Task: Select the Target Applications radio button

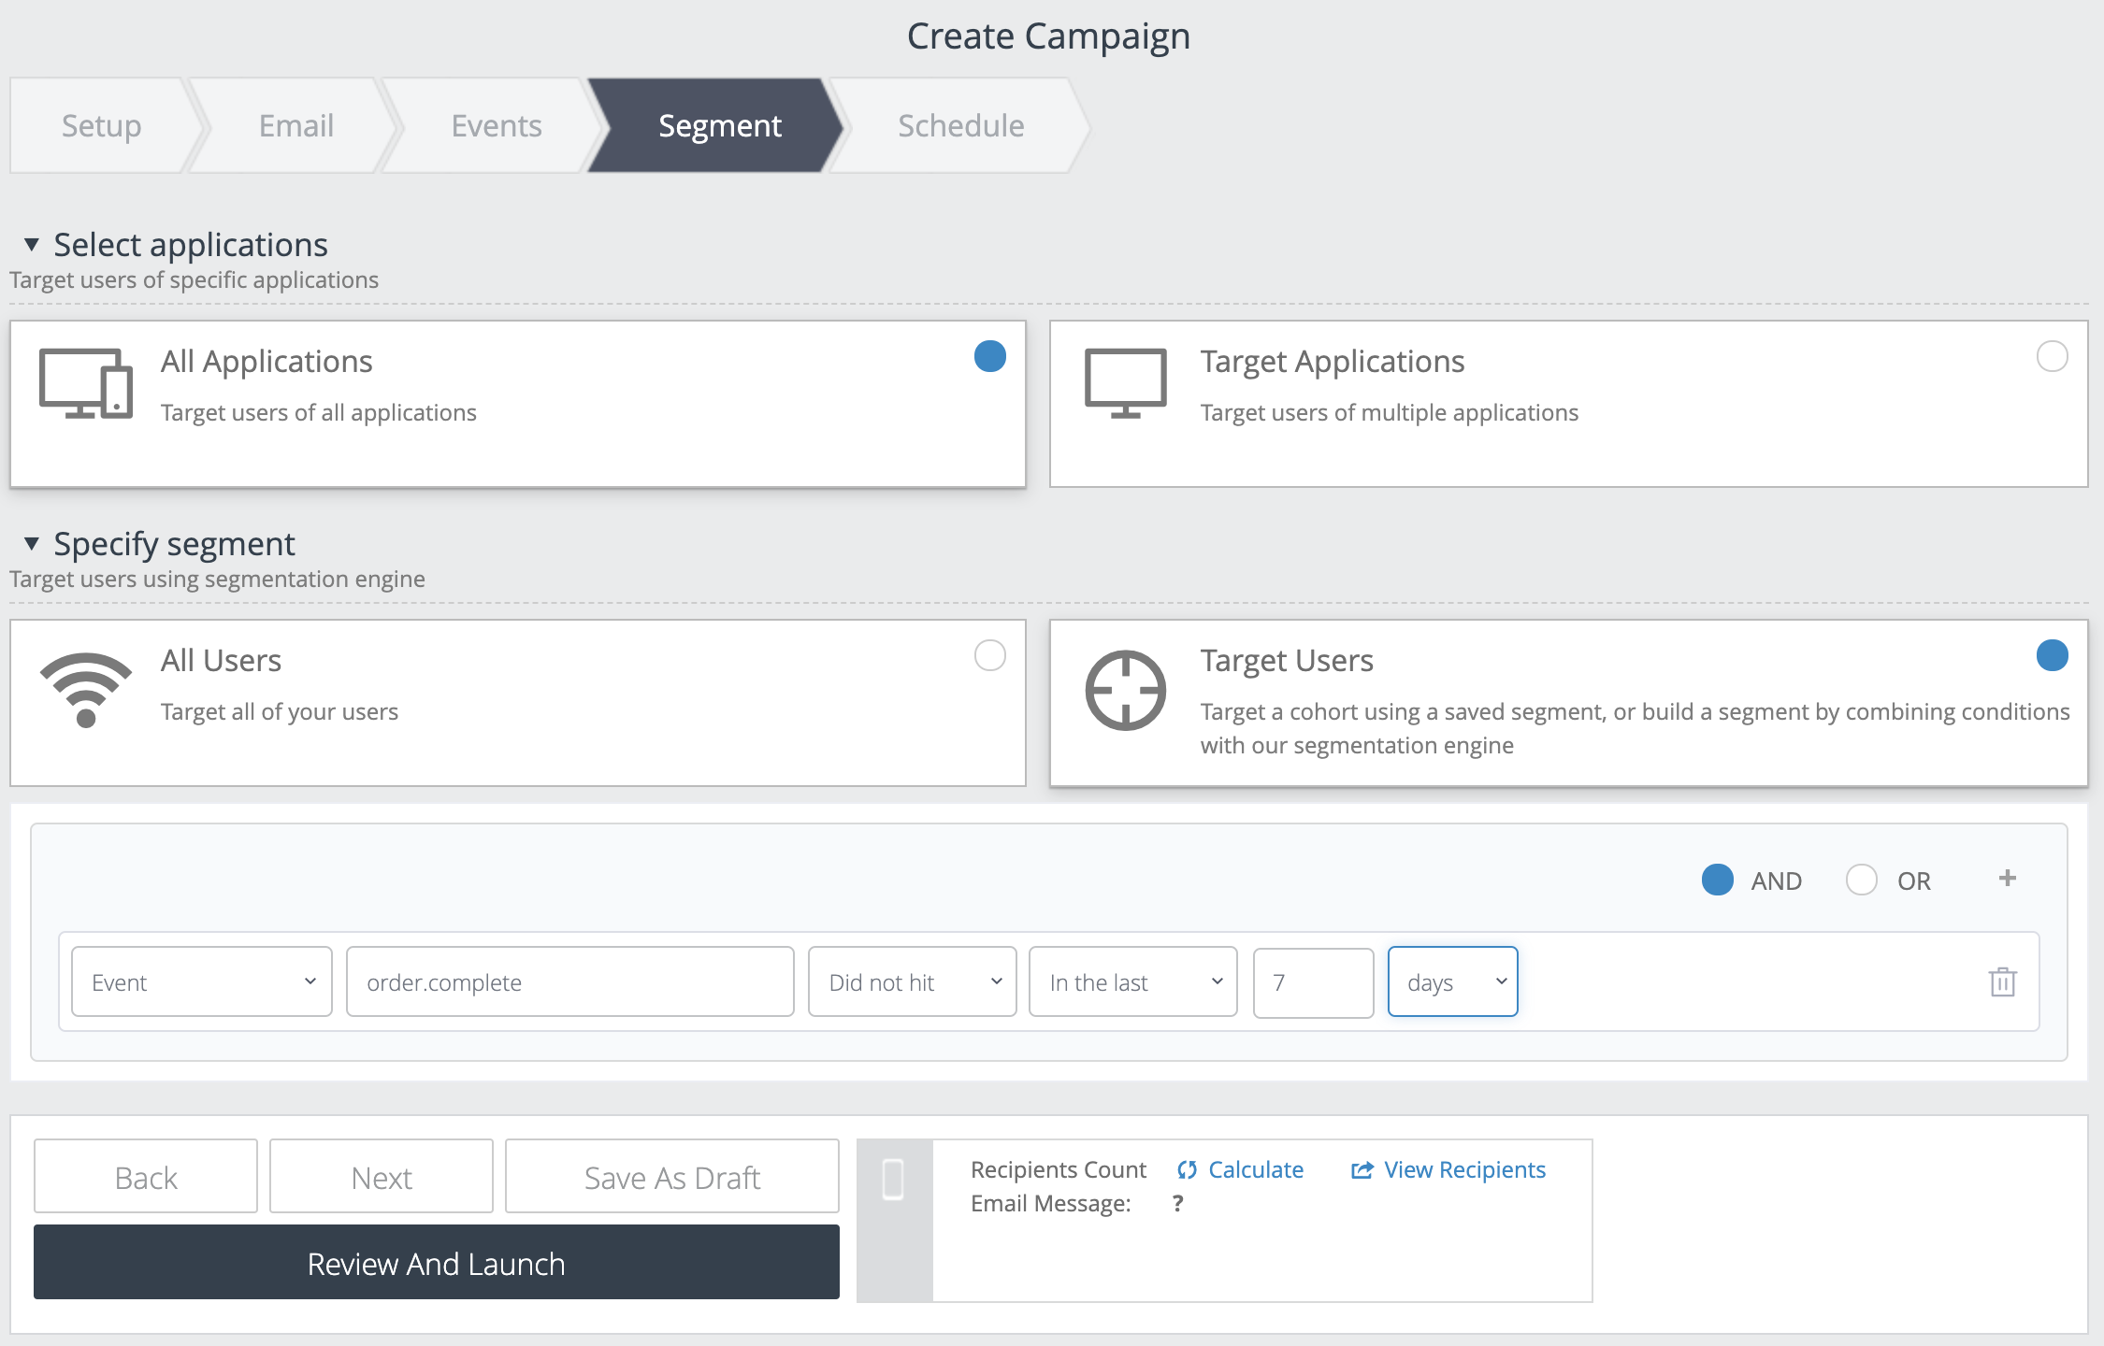Action: (x=2052, y=356)
